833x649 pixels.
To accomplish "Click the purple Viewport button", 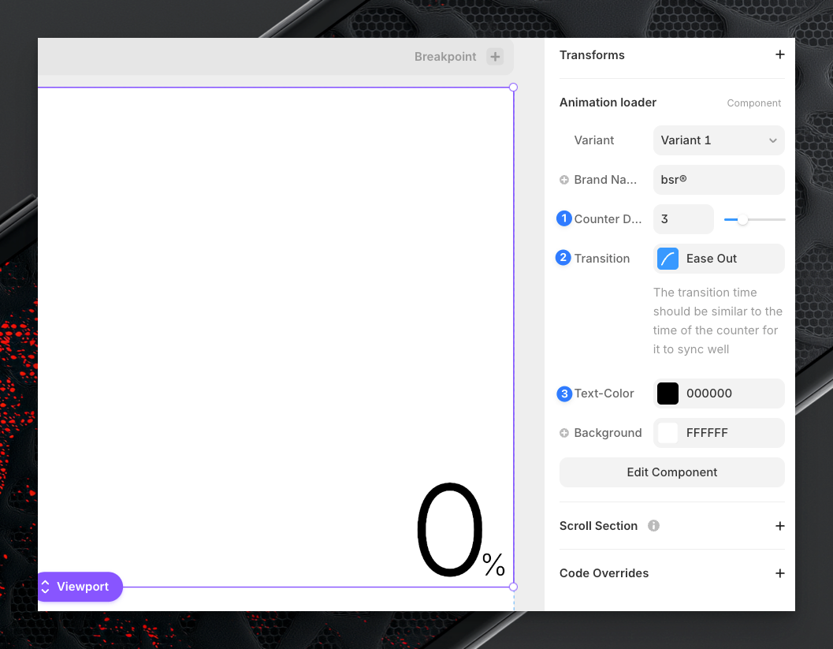I will point(80,587).
